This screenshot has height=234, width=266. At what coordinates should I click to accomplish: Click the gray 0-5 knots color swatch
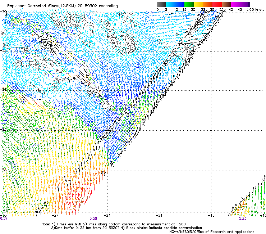pos(161,4)
